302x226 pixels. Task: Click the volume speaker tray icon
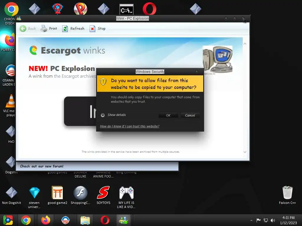273,220
